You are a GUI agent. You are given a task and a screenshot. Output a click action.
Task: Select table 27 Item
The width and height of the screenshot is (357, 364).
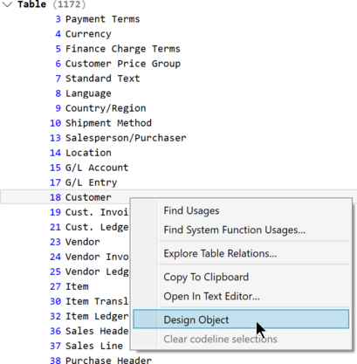(x=69, y=286)
